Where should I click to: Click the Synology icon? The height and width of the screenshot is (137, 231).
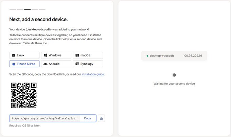point(77,64)
